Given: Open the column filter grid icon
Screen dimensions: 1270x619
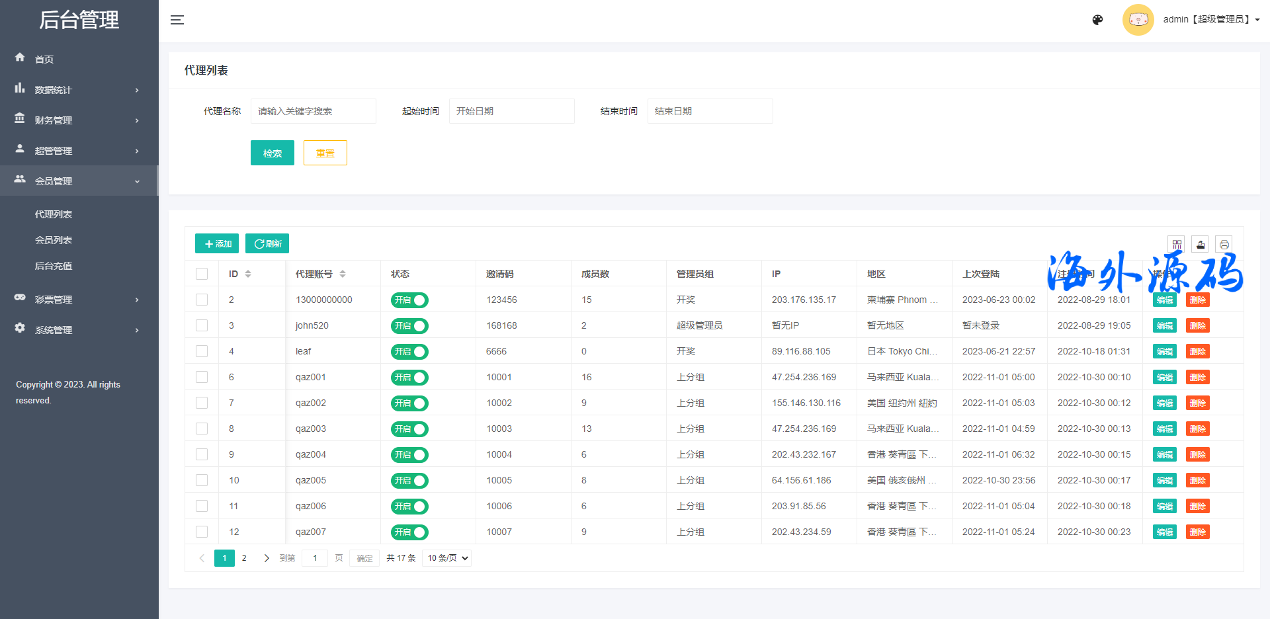Looking at the screenshot, I should (1177, 245).
